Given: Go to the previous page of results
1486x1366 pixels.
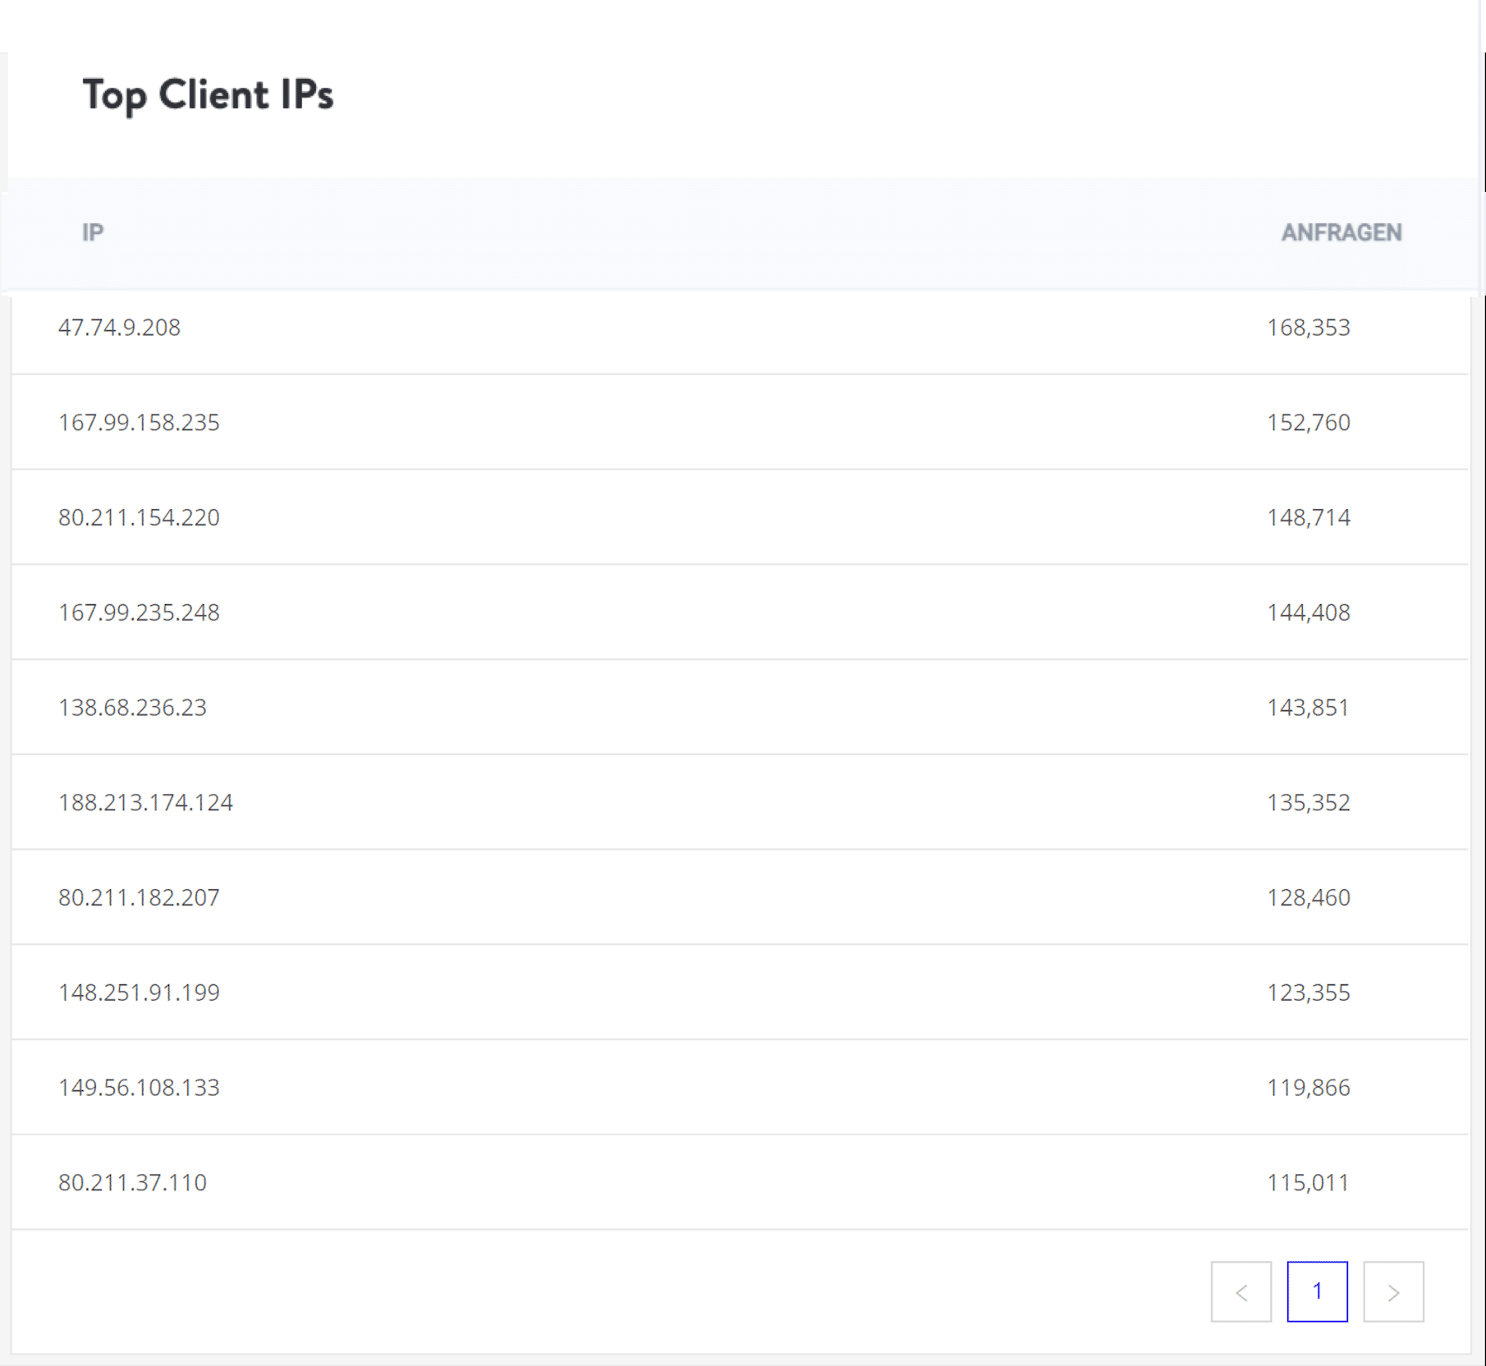Looking at the screenshot, I should [x=1241, y=1290].
